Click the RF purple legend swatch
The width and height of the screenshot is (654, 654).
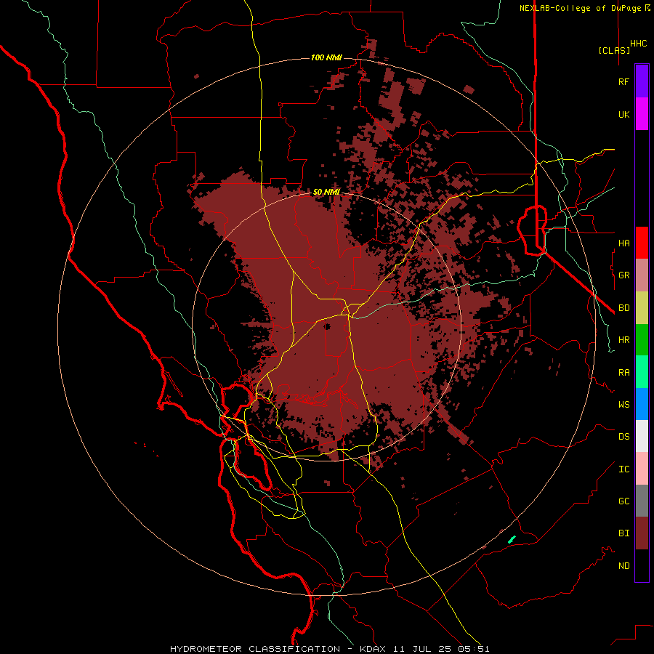642,81
